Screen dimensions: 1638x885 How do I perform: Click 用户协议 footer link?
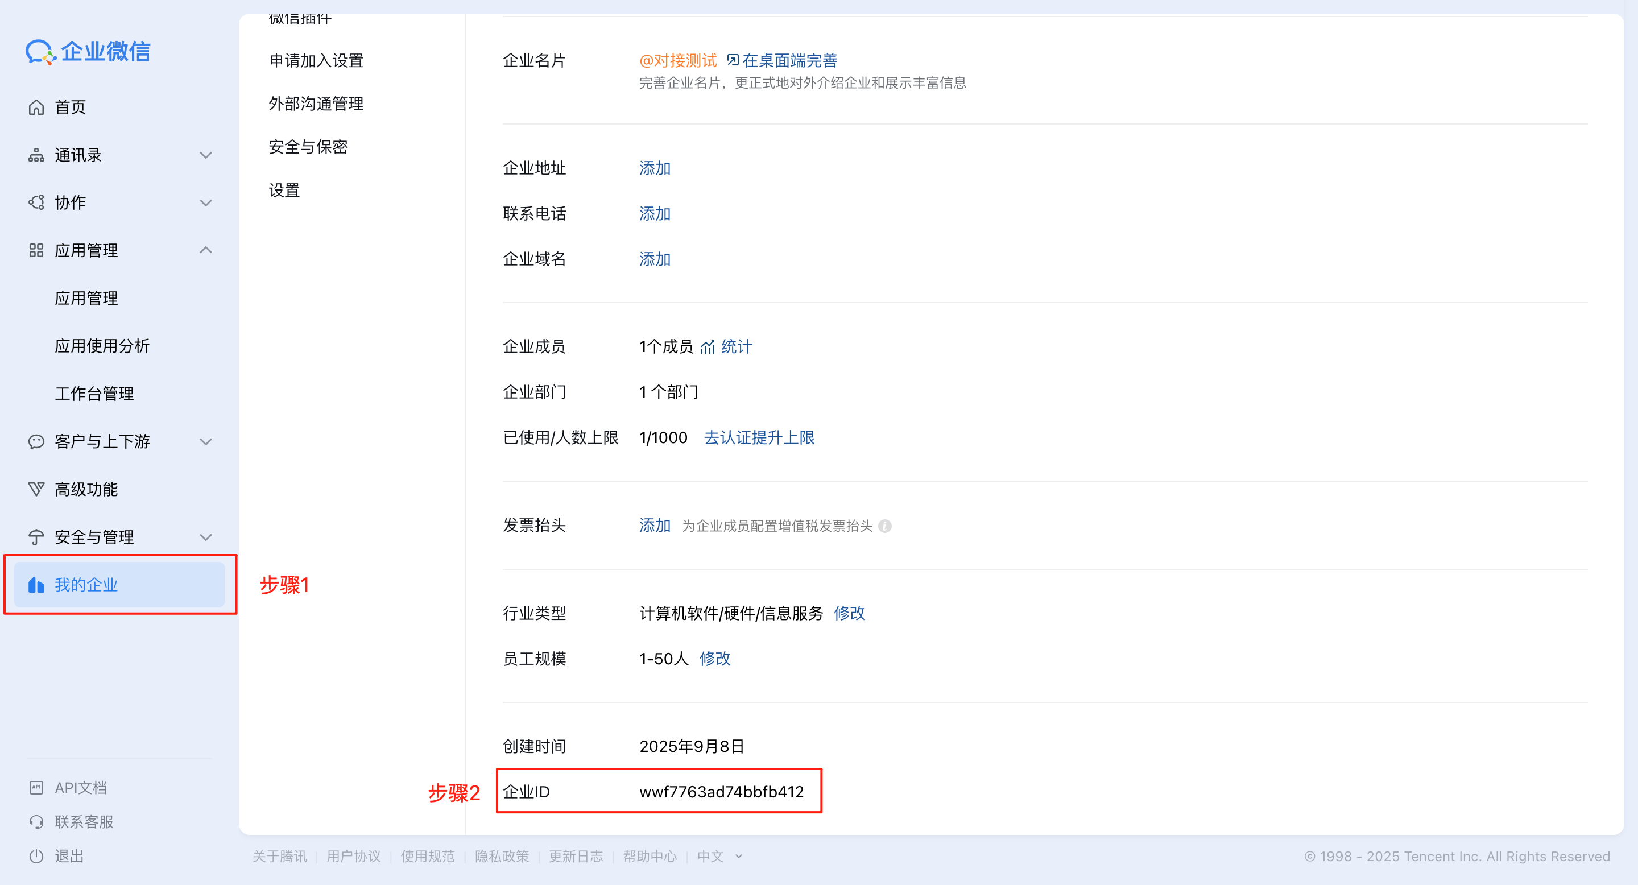(x=354, y=857)
